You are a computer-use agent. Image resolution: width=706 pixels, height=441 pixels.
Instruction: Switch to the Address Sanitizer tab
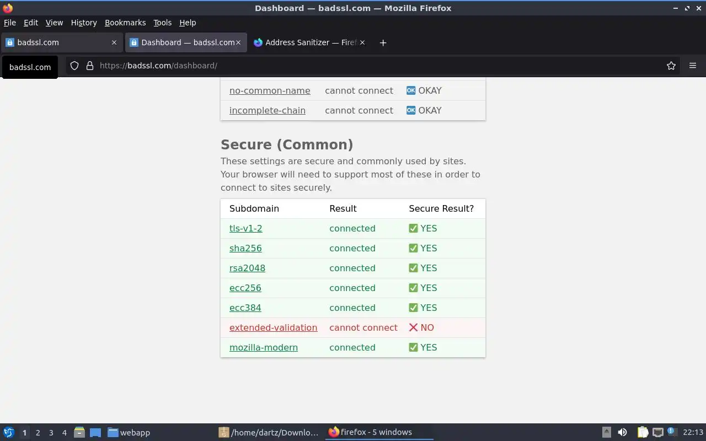tap(310, 42)
